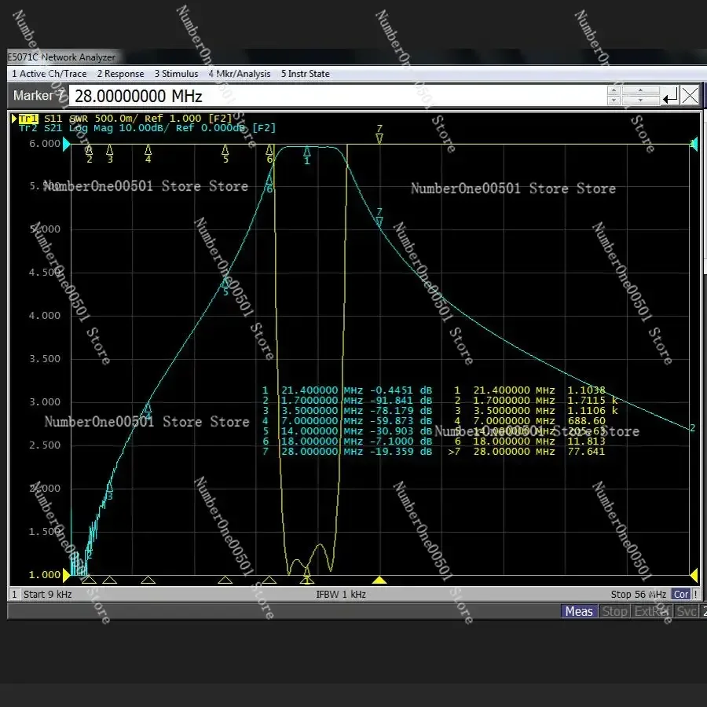Image resolution: width=707 pixels, height=707 pixels.
Task: Click cyan marker 1 on the passband peak
Action: point(307,156)
